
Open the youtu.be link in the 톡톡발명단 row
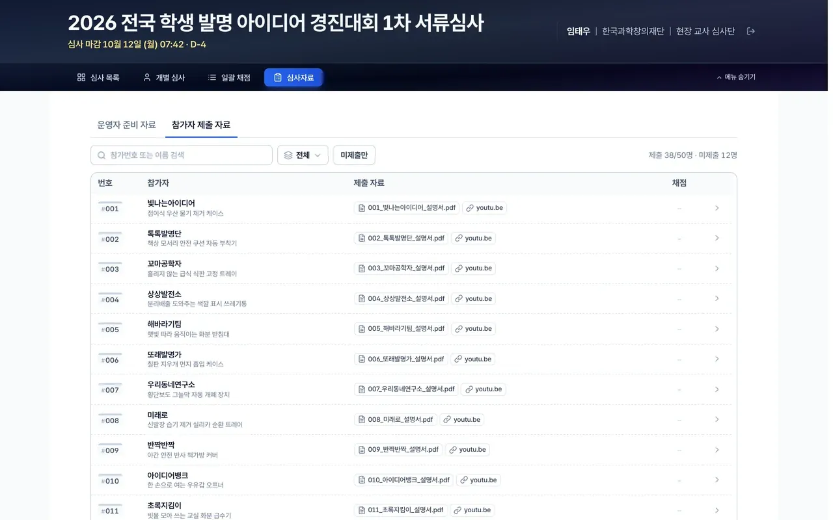pos(473,238)
